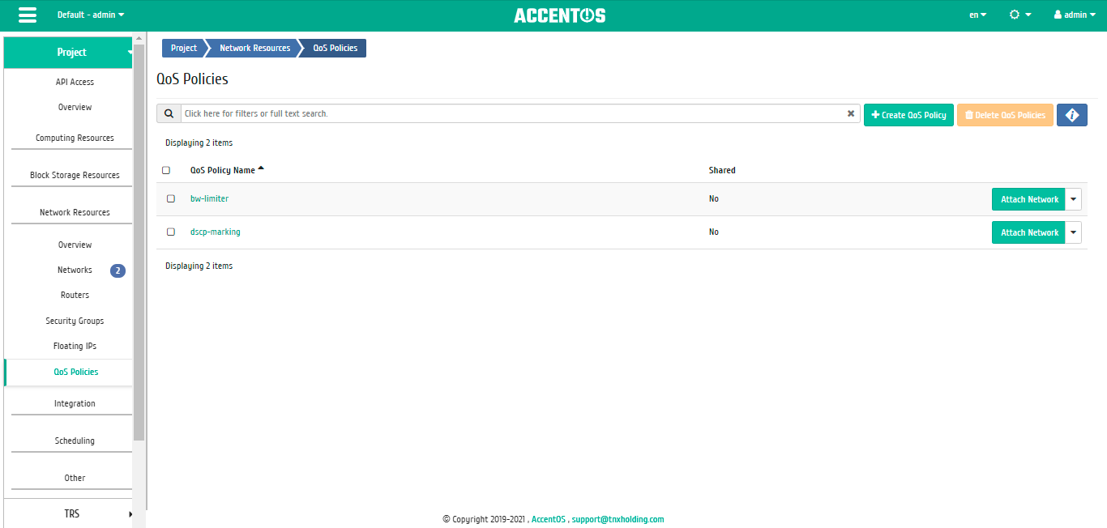Viewport: 1107px width, 528px height.
Task: Clear the search filter with X
Action: pyautogui.click(x=851, y=113)
